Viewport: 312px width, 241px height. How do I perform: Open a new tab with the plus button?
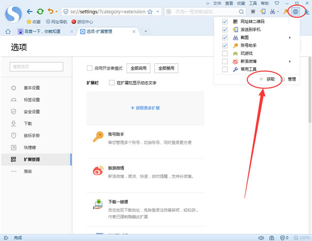click(146, 31)
